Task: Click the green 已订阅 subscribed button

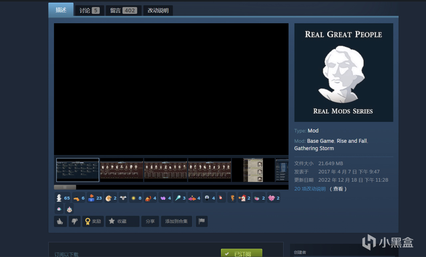Action: (242, 253)
